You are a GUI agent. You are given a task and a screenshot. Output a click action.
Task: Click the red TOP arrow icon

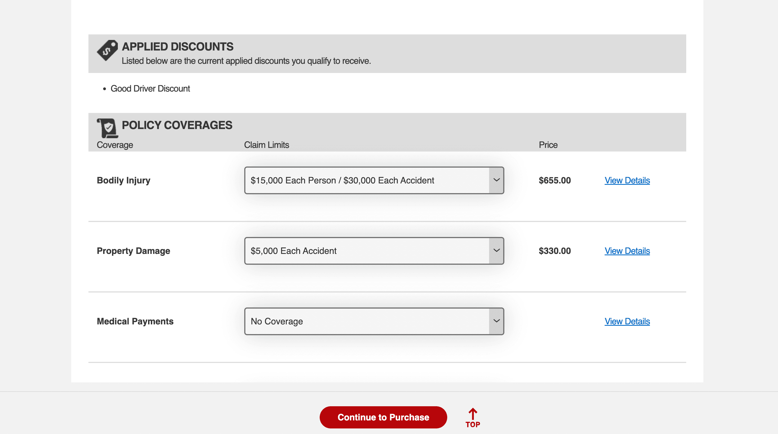(x=472, y=413)
